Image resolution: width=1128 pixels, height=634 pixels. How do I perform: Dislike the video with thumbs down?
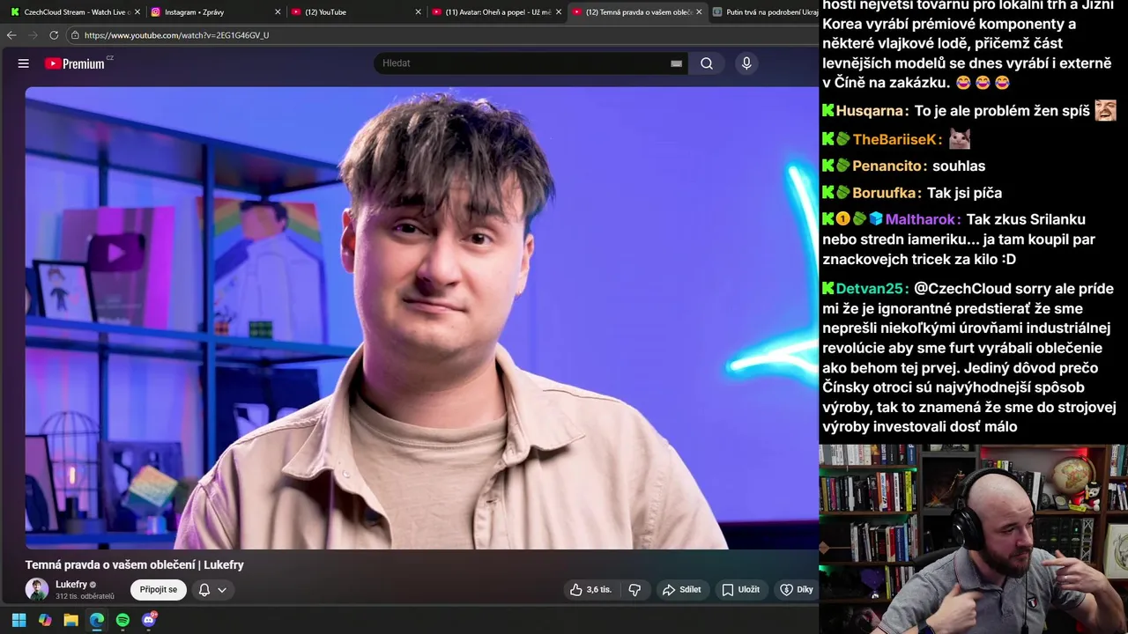[x=634, y=590]
